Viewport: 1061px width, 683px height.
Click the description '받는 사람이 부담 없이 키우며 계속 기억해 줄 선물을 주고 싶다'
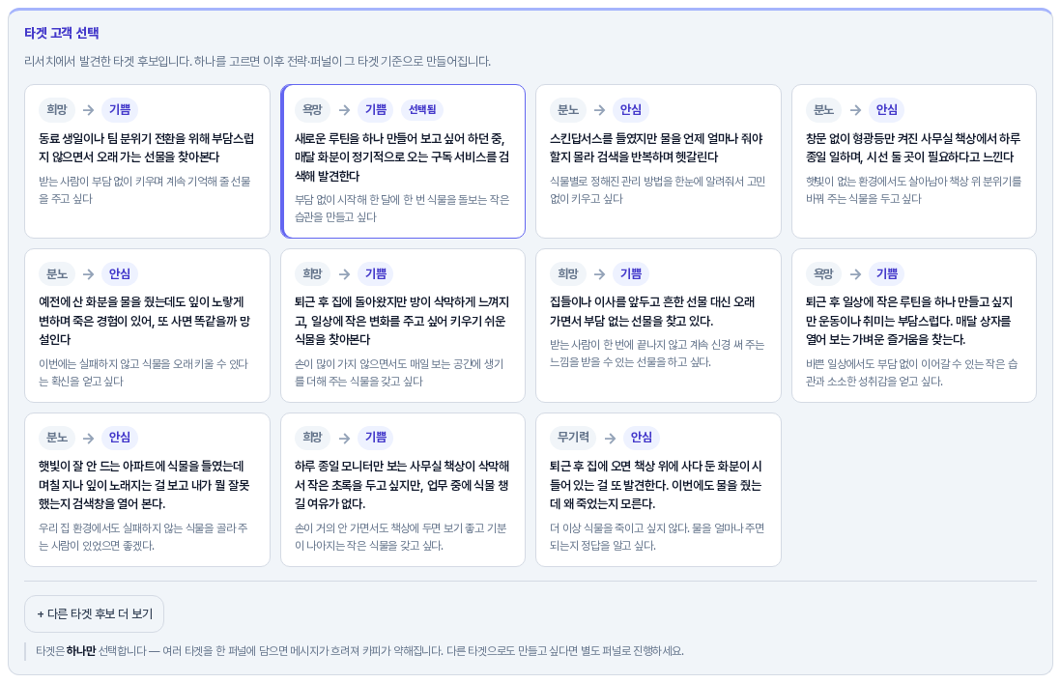coord(145,190)
